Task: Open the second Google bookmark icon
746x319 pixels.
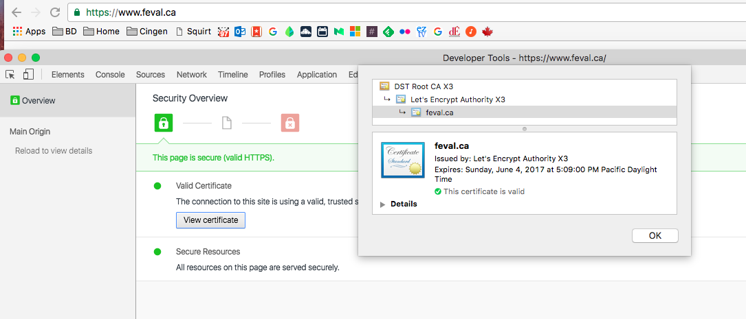Action: coord(438,32)
